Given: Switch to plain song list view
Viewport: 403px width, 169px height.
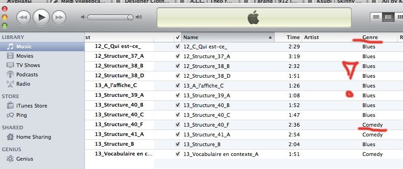Looking at the screenshot, I should pyautogui.click(x=376, y=17).
